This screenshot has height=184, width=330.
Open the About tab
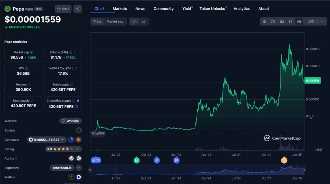(264, 9)
